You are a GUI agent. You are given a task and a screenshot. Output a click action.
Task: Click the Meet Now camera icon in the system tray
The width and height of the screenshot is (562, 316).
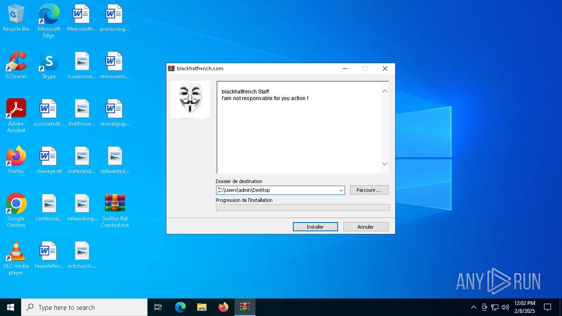coord(484,307)
